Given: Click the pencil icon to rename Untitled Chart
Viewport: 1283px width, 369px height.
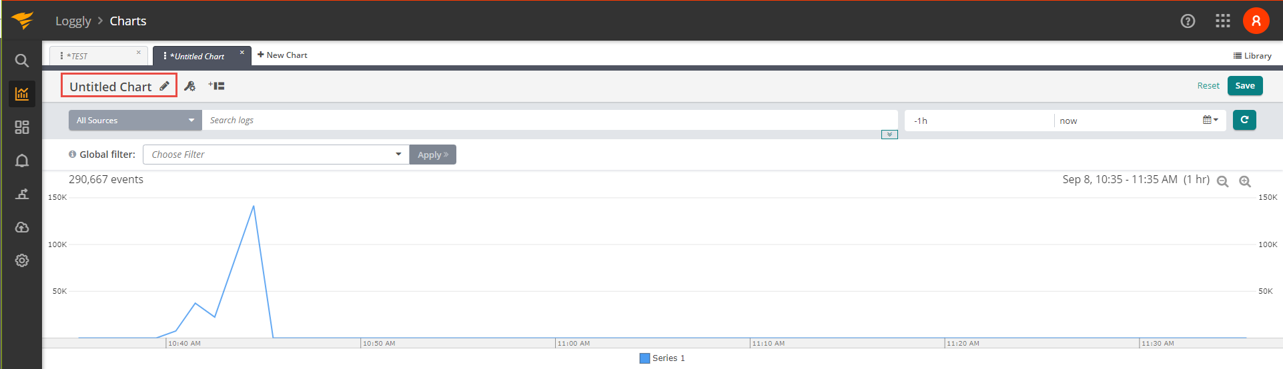Looking at the screenshot, I should pos(164,87).
